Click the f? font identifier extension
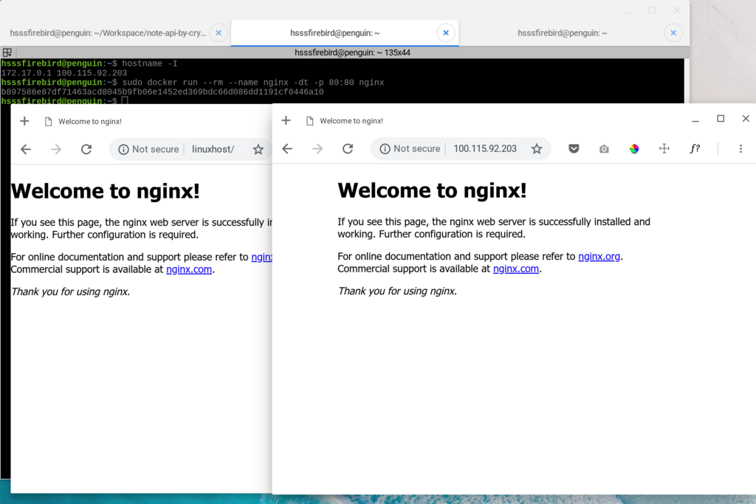756x504 pixels. pos(695,149)
